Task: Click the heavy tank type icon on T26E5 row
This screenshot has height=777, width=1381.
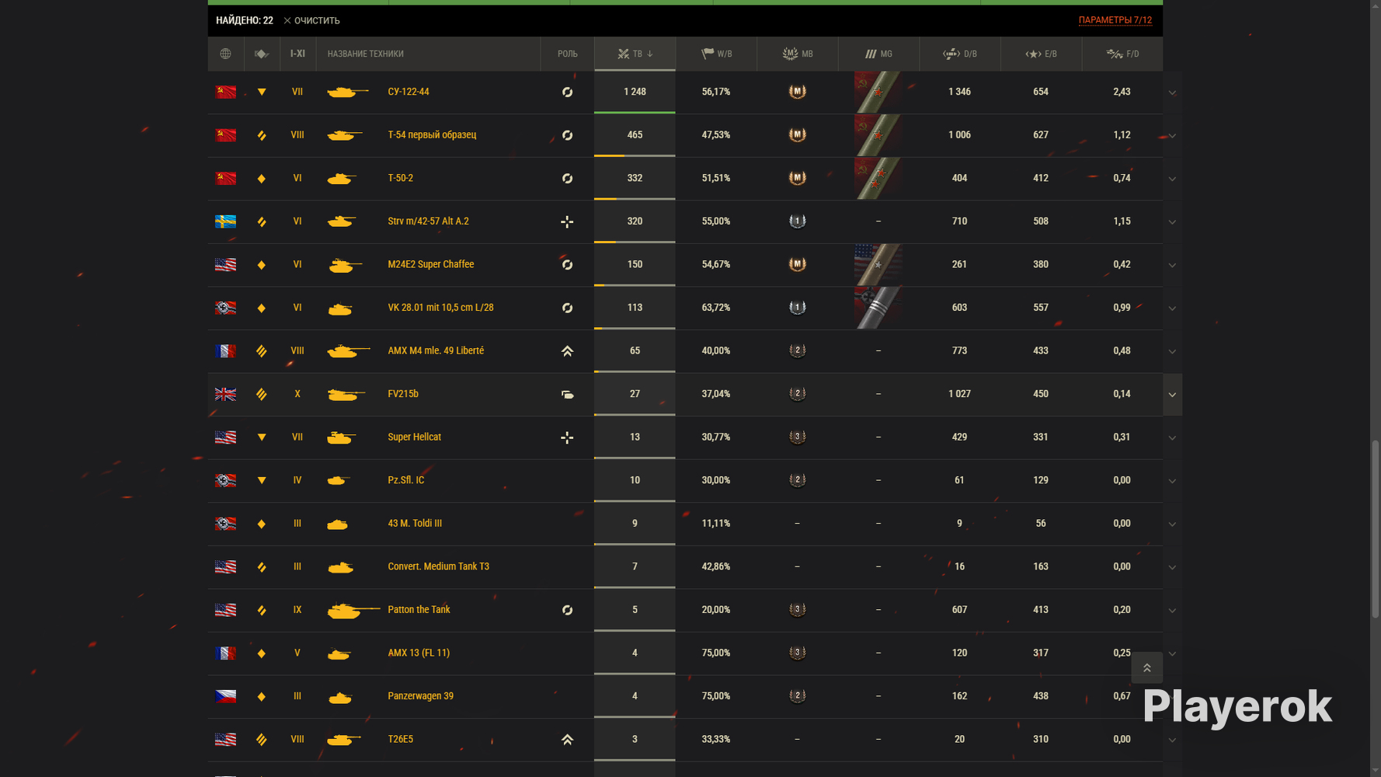Action: [x=262, y=740]
